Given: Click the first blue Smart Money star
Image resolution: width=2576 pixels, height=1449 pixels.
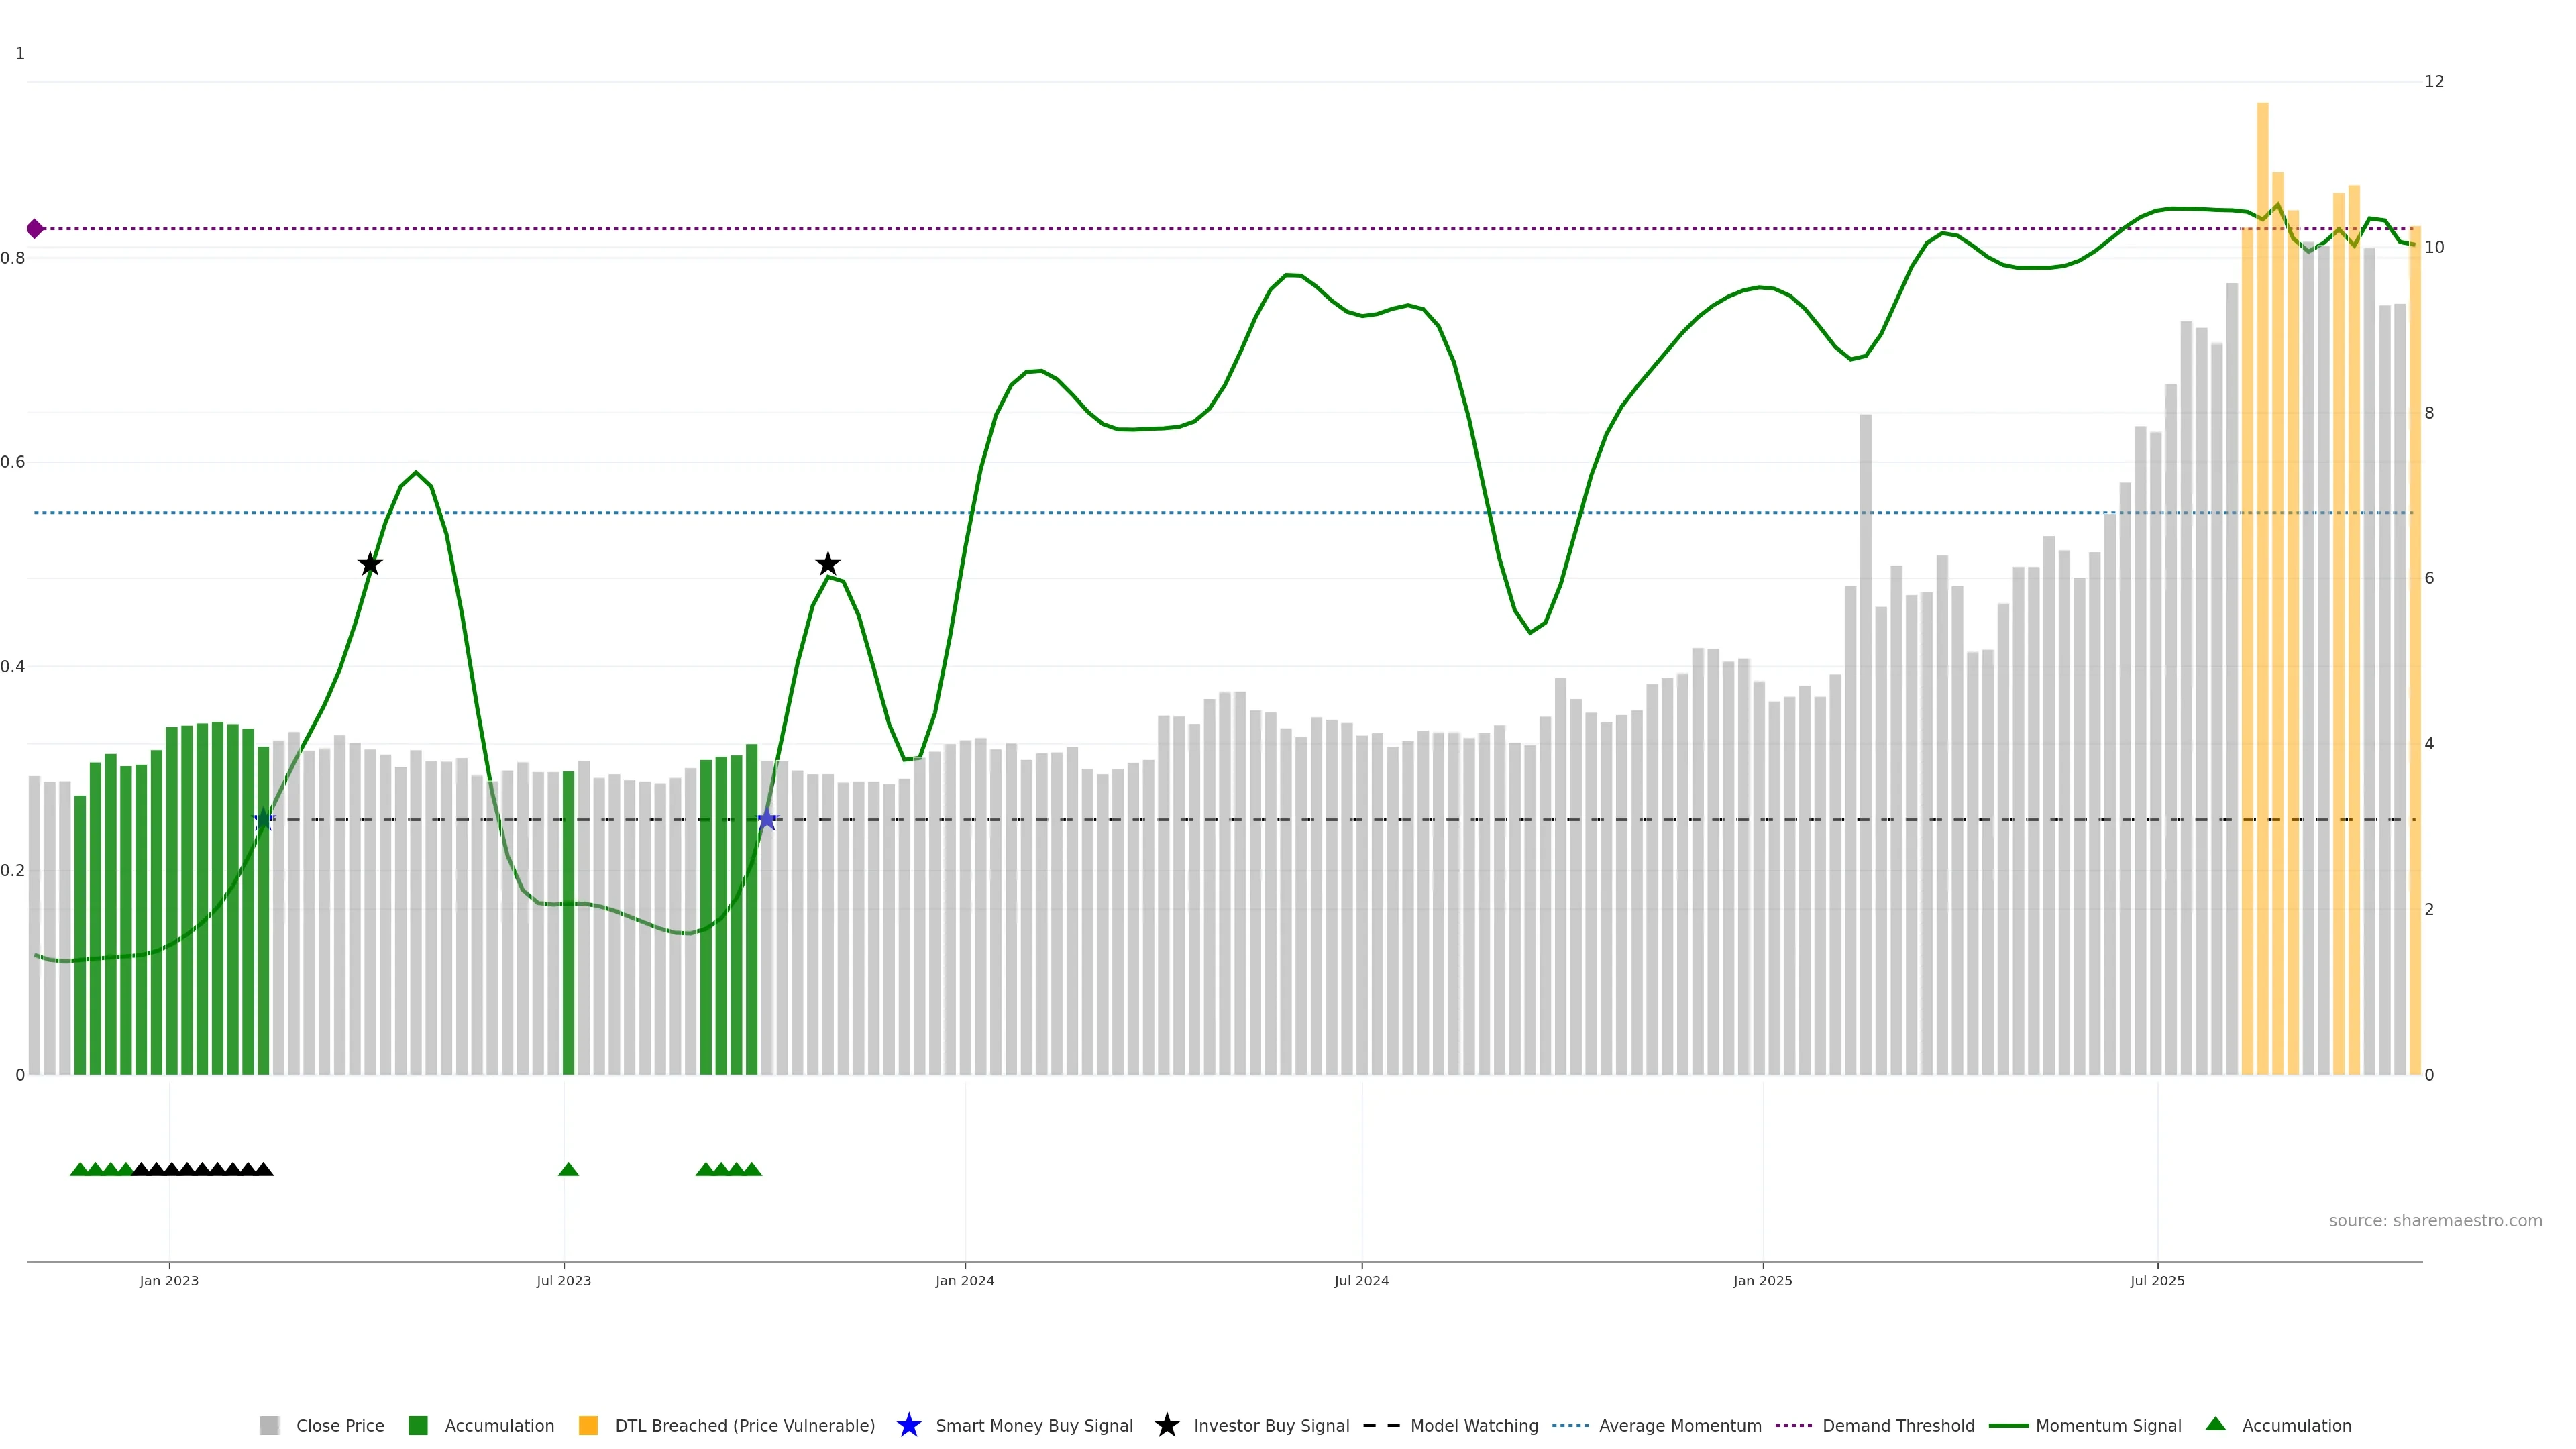Looking at the screenshot, I should 263,820.
